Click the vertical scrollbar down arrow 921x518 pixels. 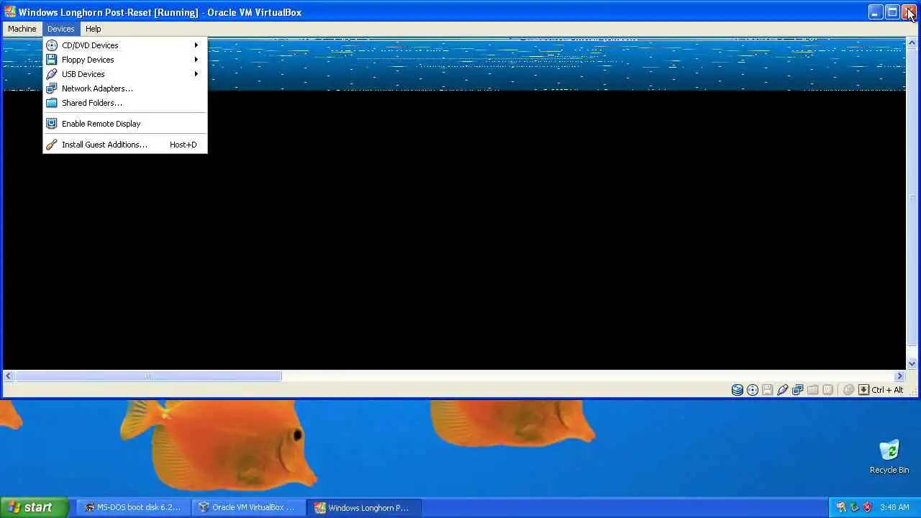912,363
